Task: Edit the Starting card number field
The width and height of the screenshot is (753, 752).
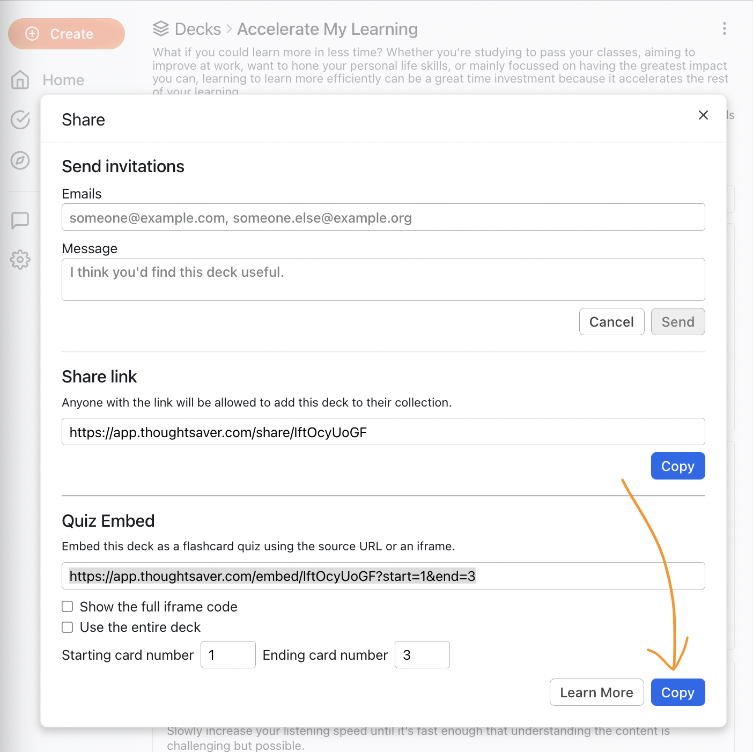Action: click(x=228, y=655)
